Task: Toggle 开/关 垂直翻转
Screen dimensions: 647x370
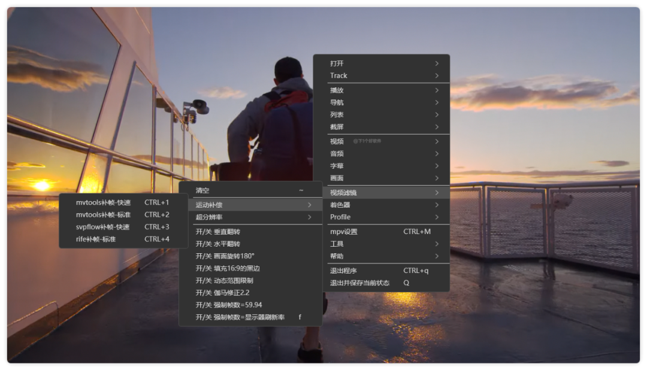Action: pos(250,232)
